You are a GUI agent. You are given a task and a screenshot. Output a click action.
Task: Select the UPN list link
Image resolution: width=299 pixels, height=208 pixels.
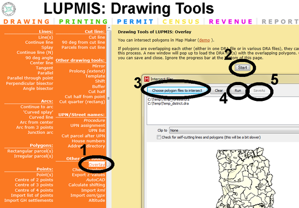click(x=97, y=130)
